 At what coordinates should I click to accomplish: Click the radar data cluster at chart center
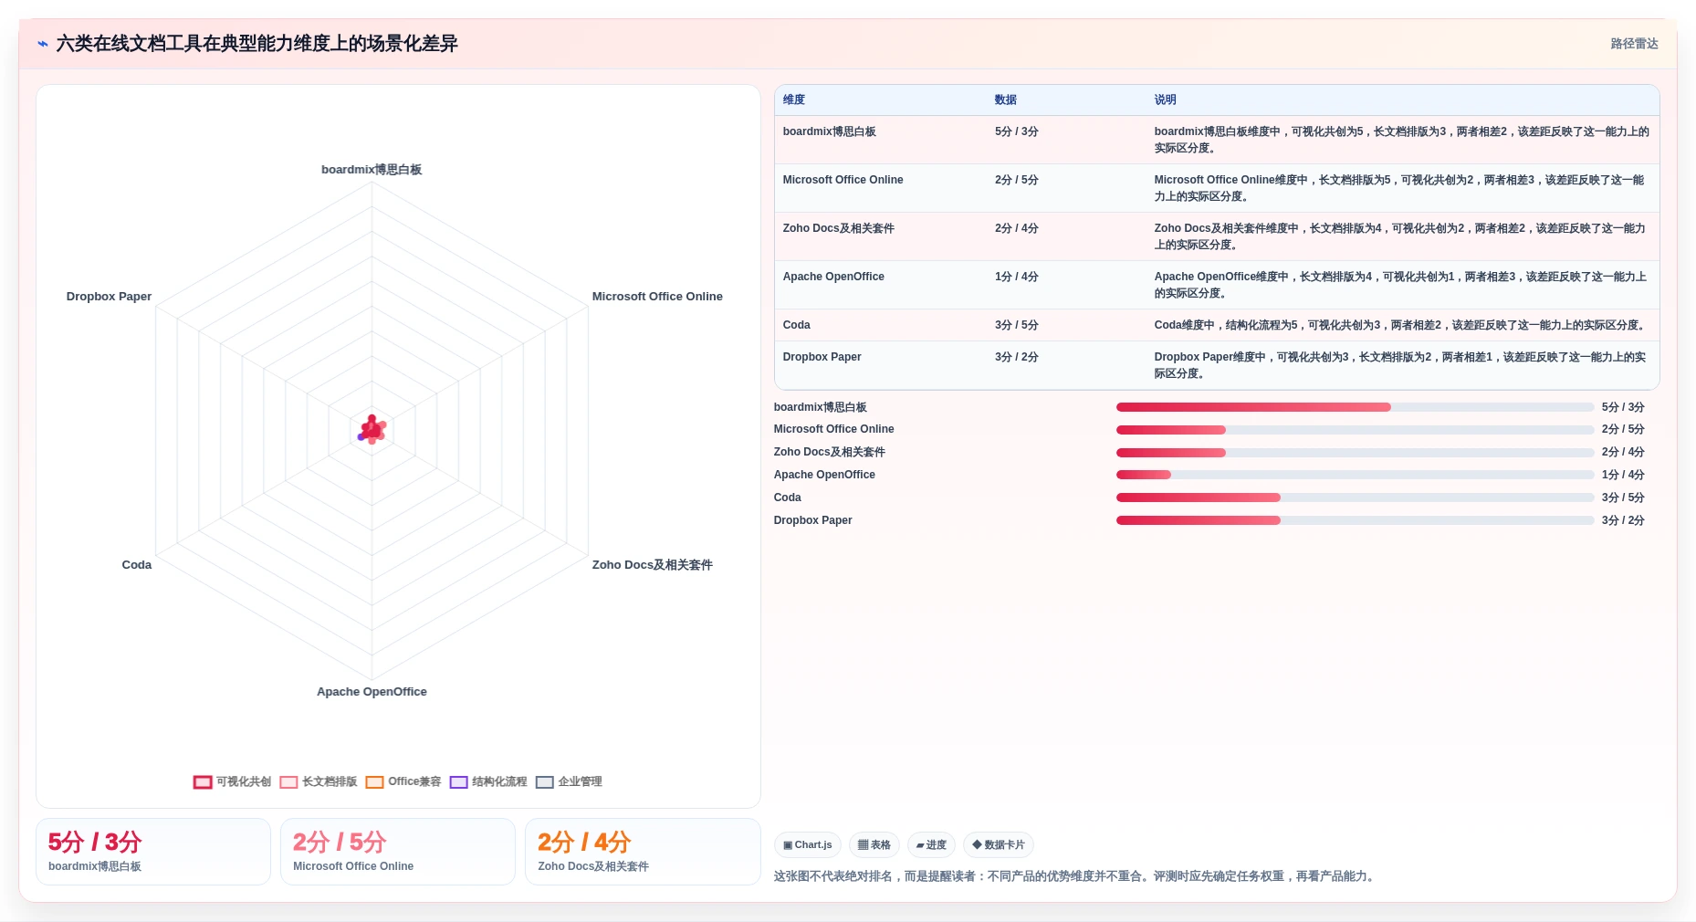(372, 429)
